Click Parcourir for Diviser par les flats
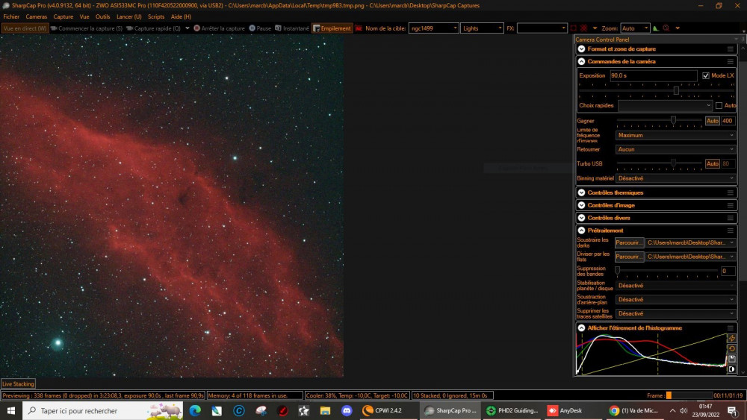The height and width of the screenshot is (420, 747). (x=629, y=257)
